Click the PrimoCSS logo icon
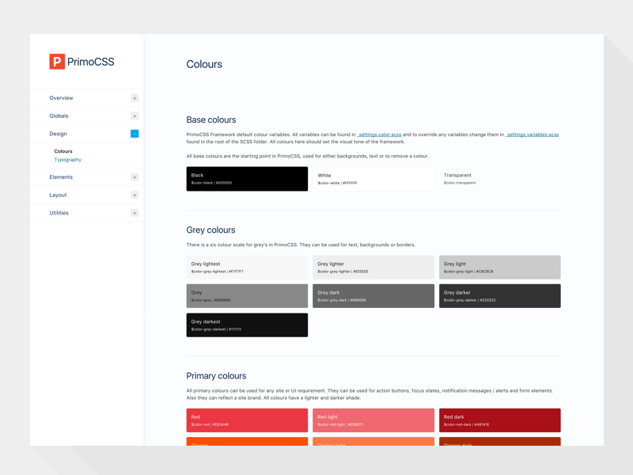The width and height of the screenshot is (633, 475). click(x=55, y=61)
